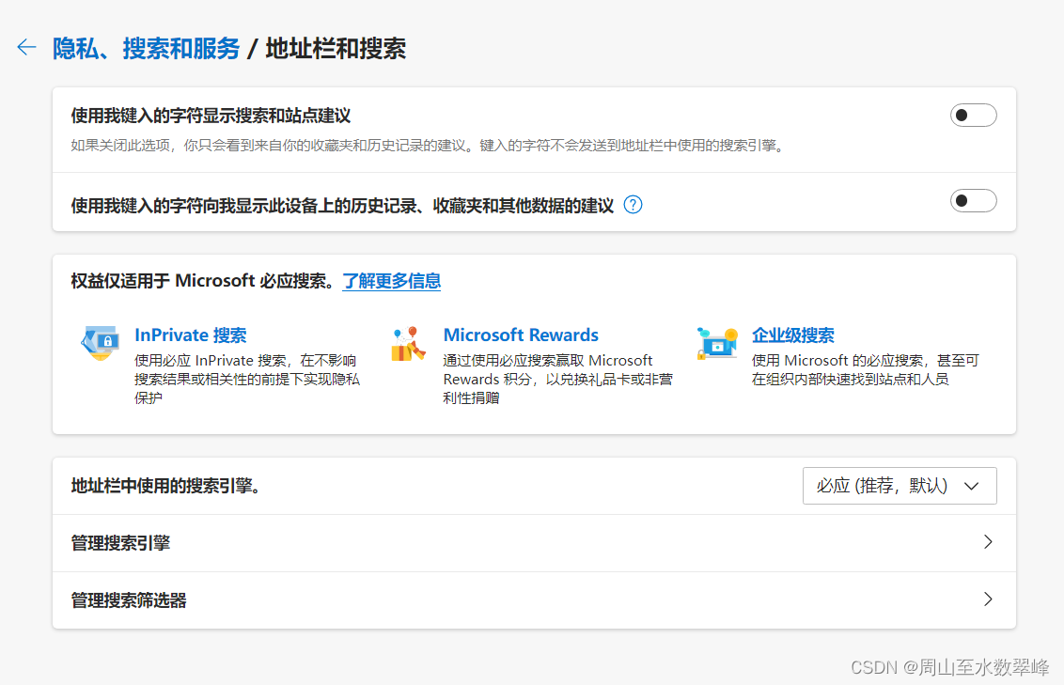Click the 企业级搜索 icon

coord(717,343)
